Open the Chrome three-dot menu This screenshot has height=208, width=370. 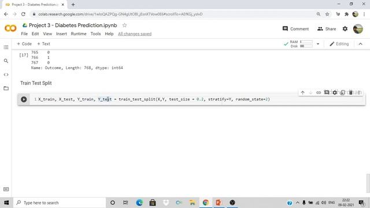(364, 14)
